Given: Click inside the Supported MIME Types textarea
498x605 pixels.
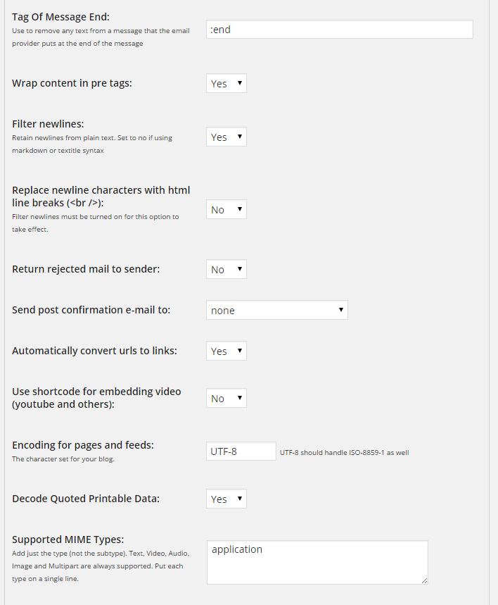Looking at the screenshot, I should pos(317,562).
